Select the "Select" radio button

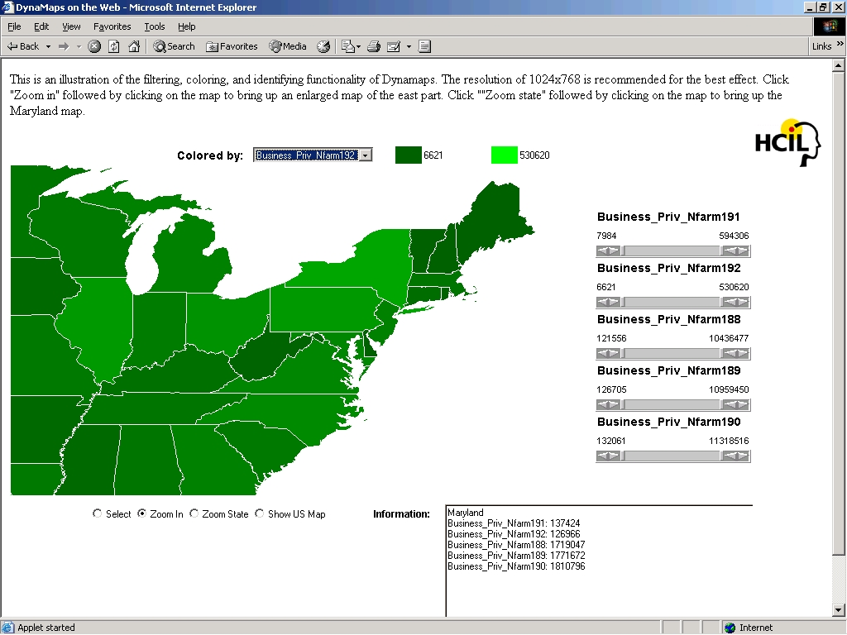click(x=98, y=513)
